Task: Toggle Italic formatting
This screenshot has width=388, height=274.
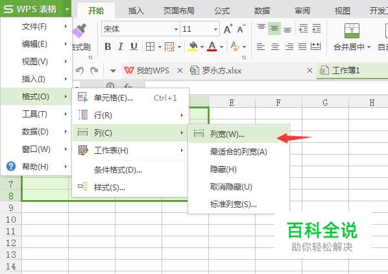Action: tap(121, 47)
